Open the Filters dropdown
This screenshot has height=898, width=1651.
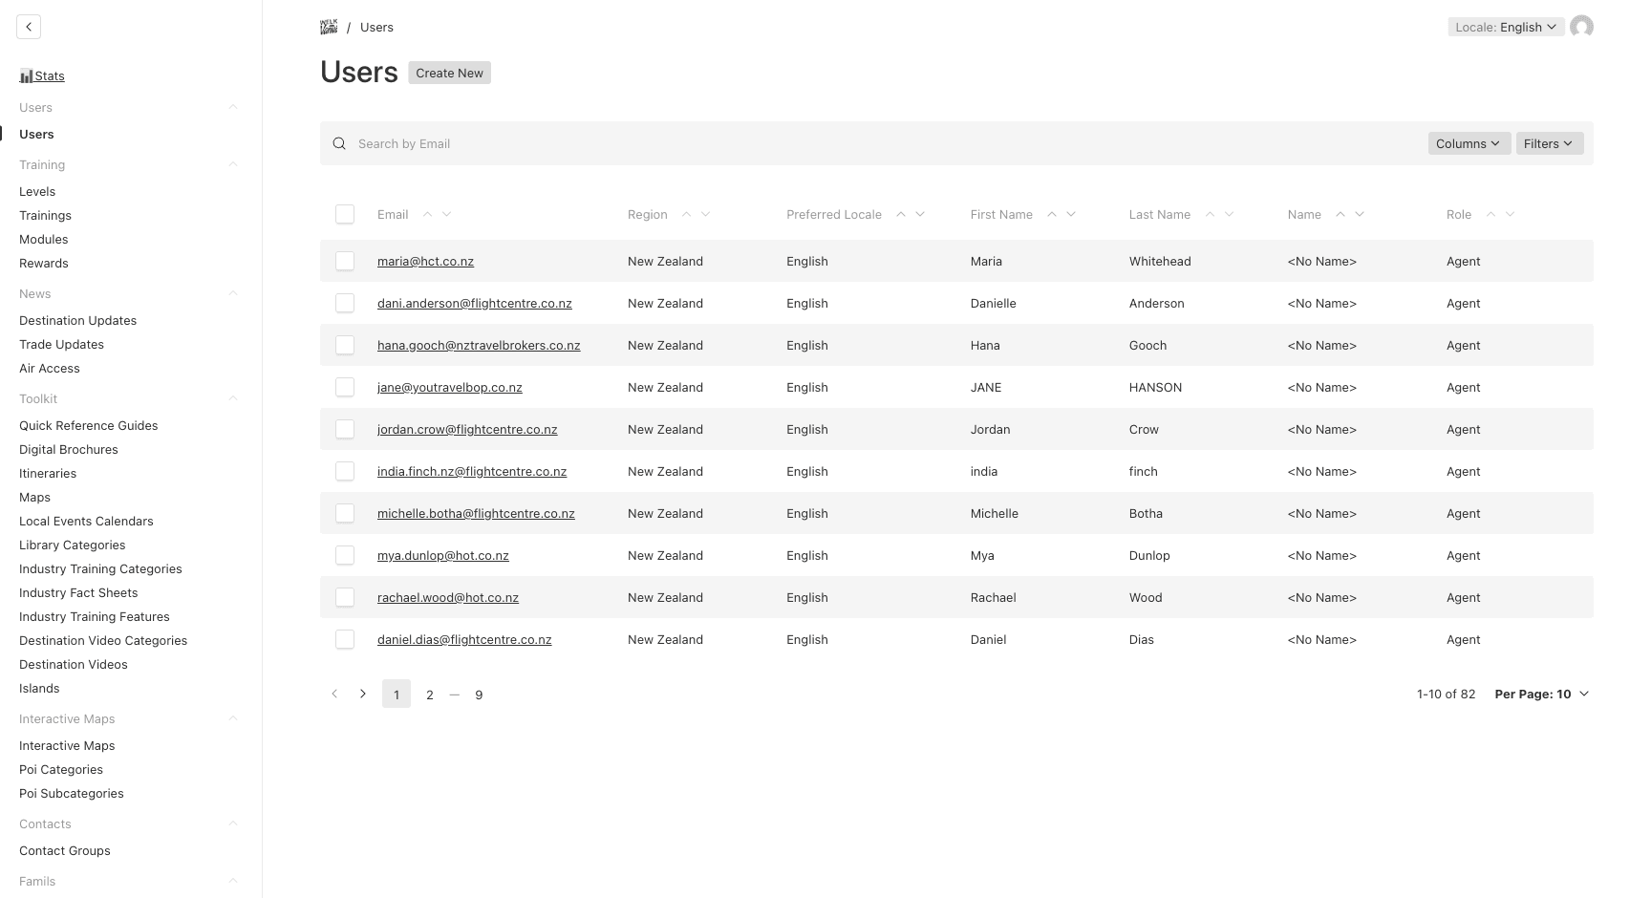pyautogui.click(x=1549, y=143)
